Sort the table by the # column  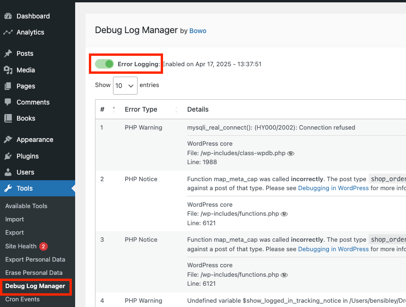point(109,109)
